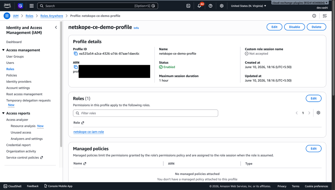This screenshot has width=335, height=190.
Task: Click the IAM breadcrumb link
Action: click(x=16, y=16)
